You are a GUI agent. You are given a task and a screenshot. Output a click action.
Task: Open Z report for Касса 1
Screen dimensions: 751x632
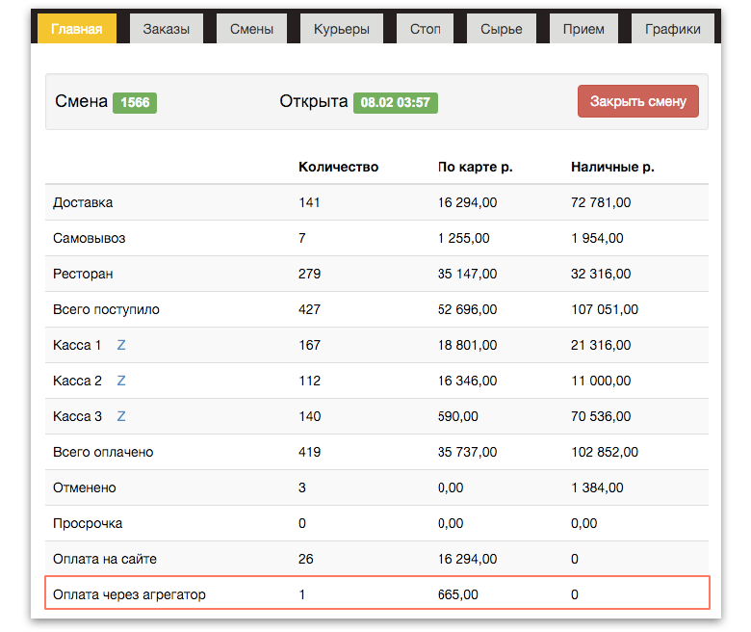coord(121,345)
